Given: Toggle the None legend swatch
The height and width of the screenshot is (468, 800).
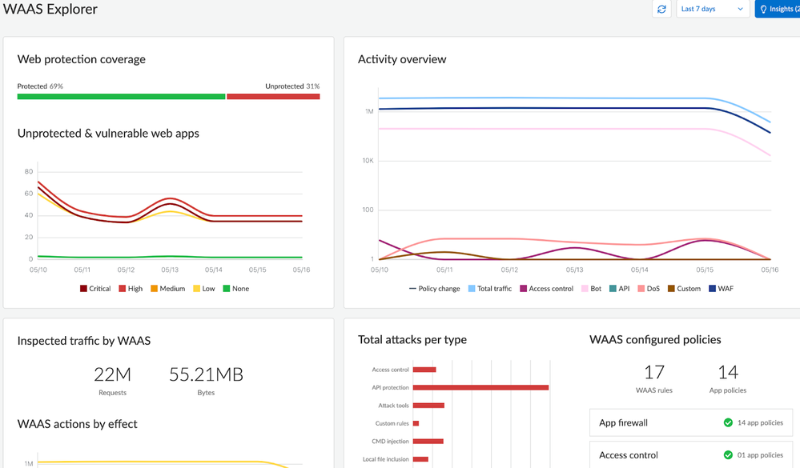Looking at the screenshot, I should pos(227,289).
